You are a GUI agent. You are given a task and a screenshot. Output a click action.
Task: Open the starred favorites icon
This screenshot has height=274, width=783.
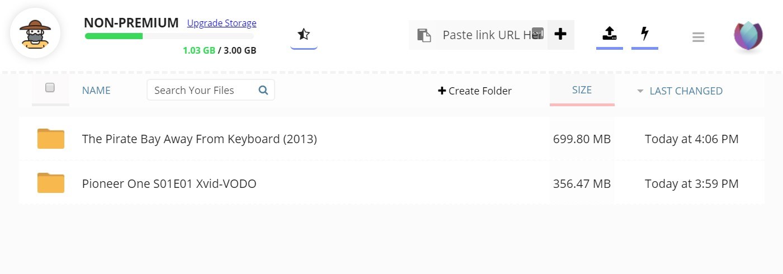tap(304, 35)
